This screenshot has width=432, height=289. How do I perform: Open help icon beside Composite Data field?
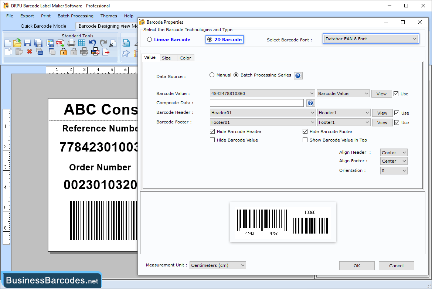[310, 103]
